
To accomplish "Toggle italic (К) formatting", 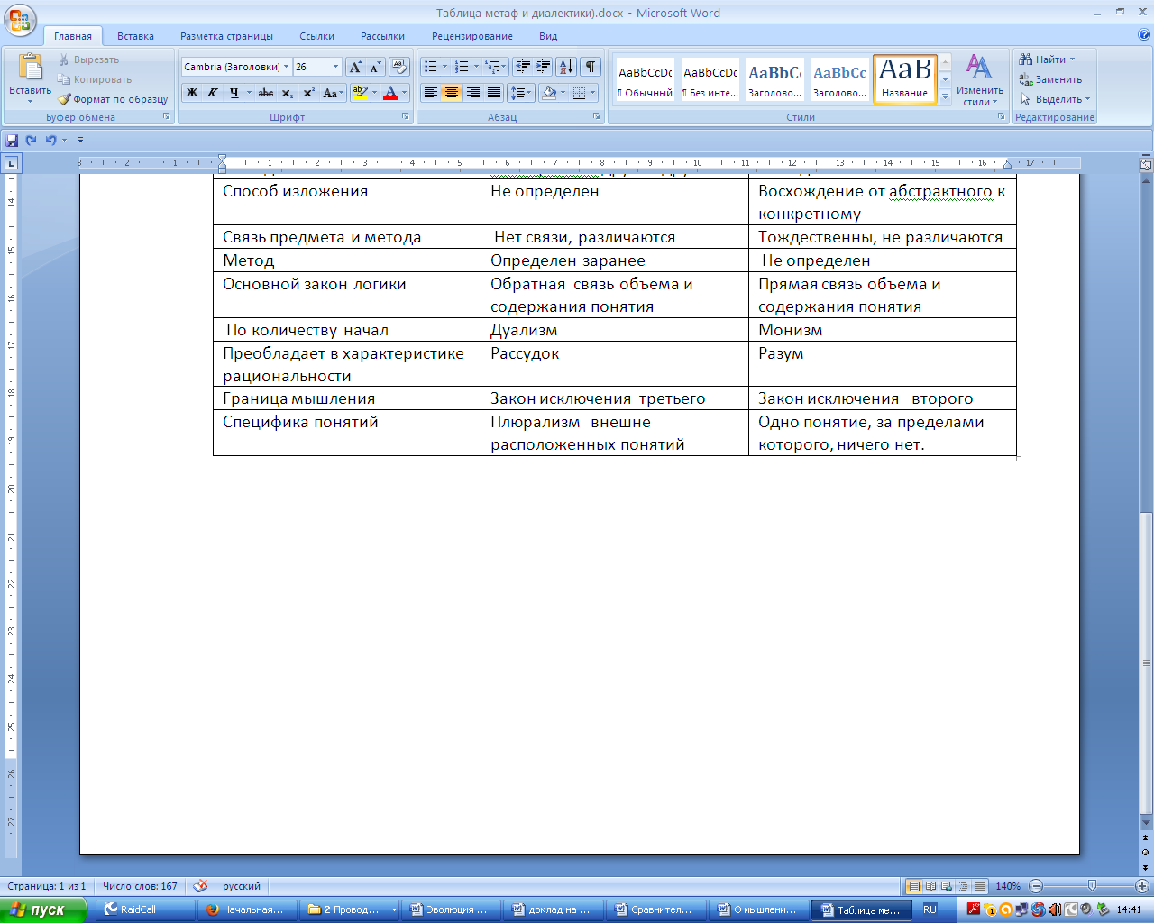I will point(213,93).
